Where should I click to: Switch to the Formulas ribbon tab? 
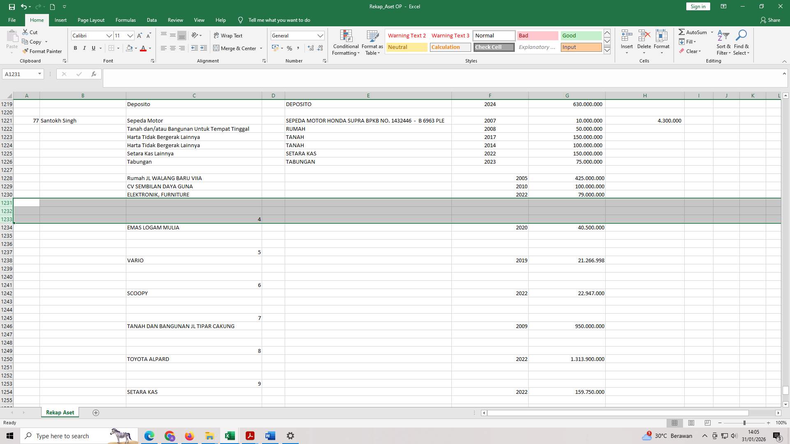tap(125, 20)
